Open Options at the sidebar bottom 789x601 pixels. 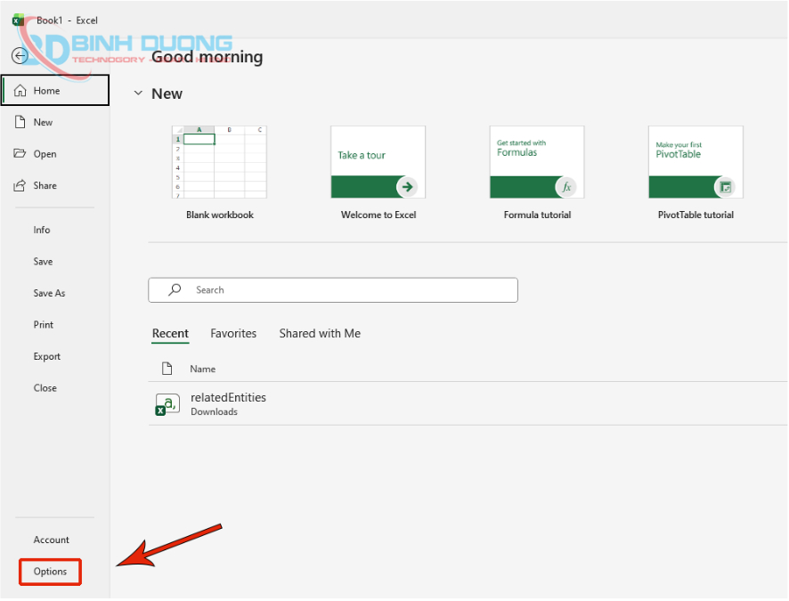coord(50,572)
